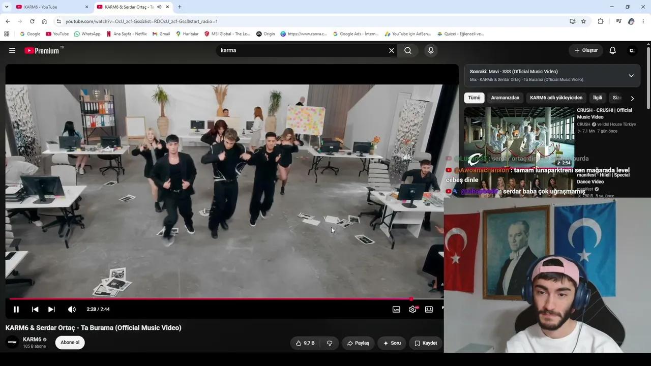Open player settings gear
651x366 pixels.
click(x=412, y=309)
